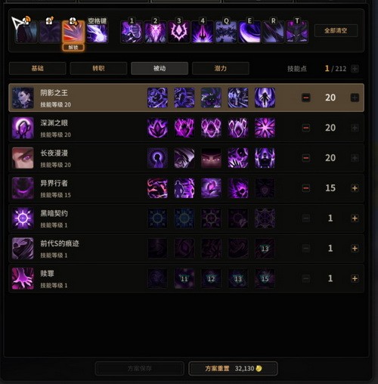Click level 13 node of 前代S的痕迹
The height and width of the screenshot is (384, 378).
click(x=265, y=249)
